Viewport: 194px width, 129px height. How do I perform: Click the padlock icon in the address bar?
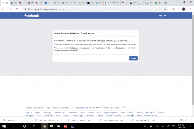pyautogui.click(x=25, y=9)
